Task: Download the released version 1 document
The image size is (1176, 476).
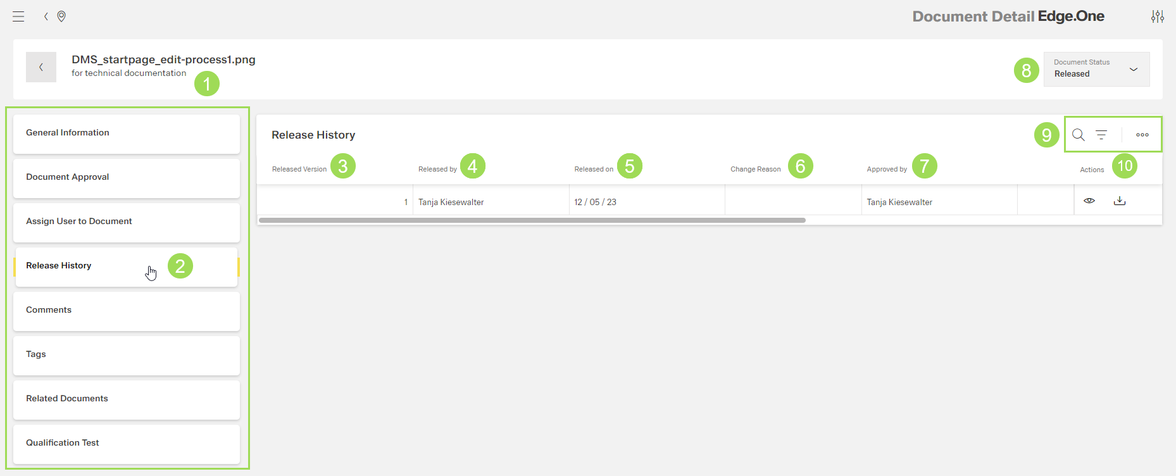Action: coord(1120,201)
